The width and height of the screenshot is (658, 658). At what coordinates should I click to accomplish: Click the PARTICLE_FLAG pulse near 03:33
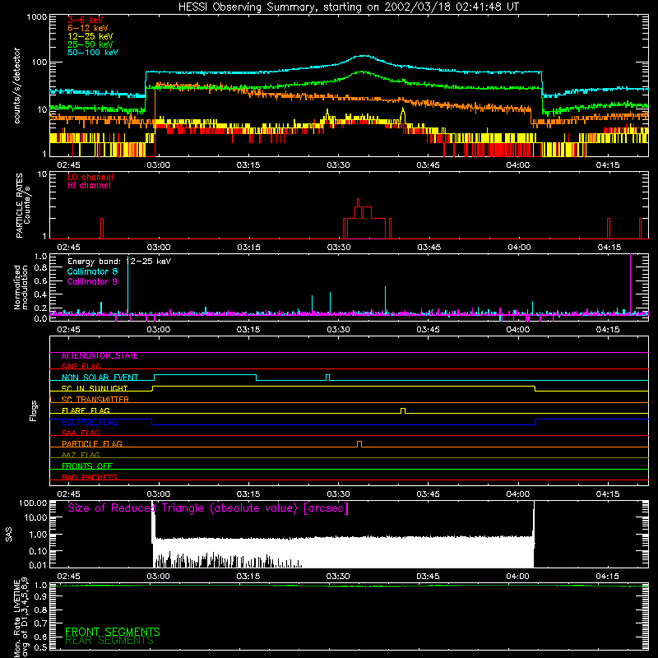pyautogui.click(x=359, y=444)
